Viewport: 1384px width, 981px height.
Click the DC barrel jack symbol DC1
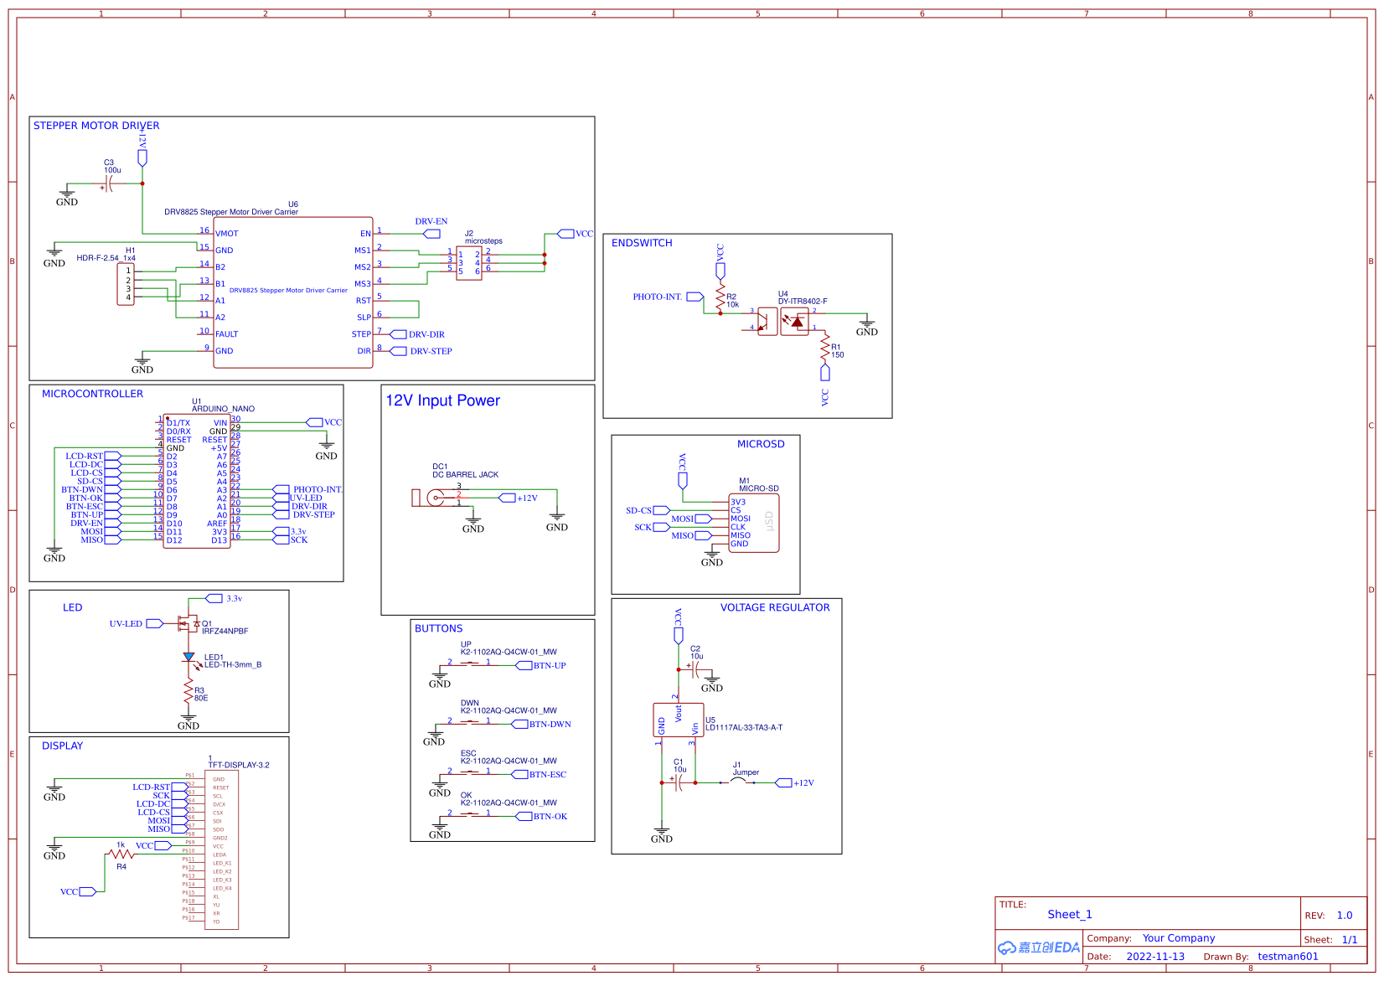pyautogui.click(x=431, y=497)
